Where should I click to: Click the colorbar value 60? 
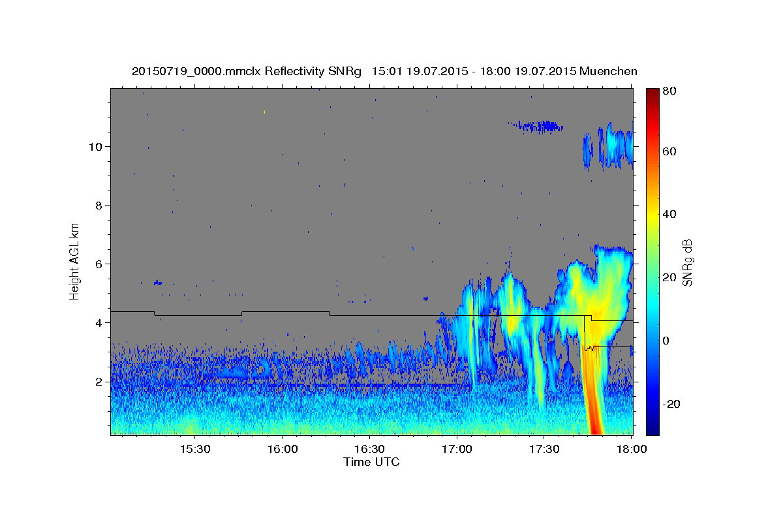[x=670, y=151]
